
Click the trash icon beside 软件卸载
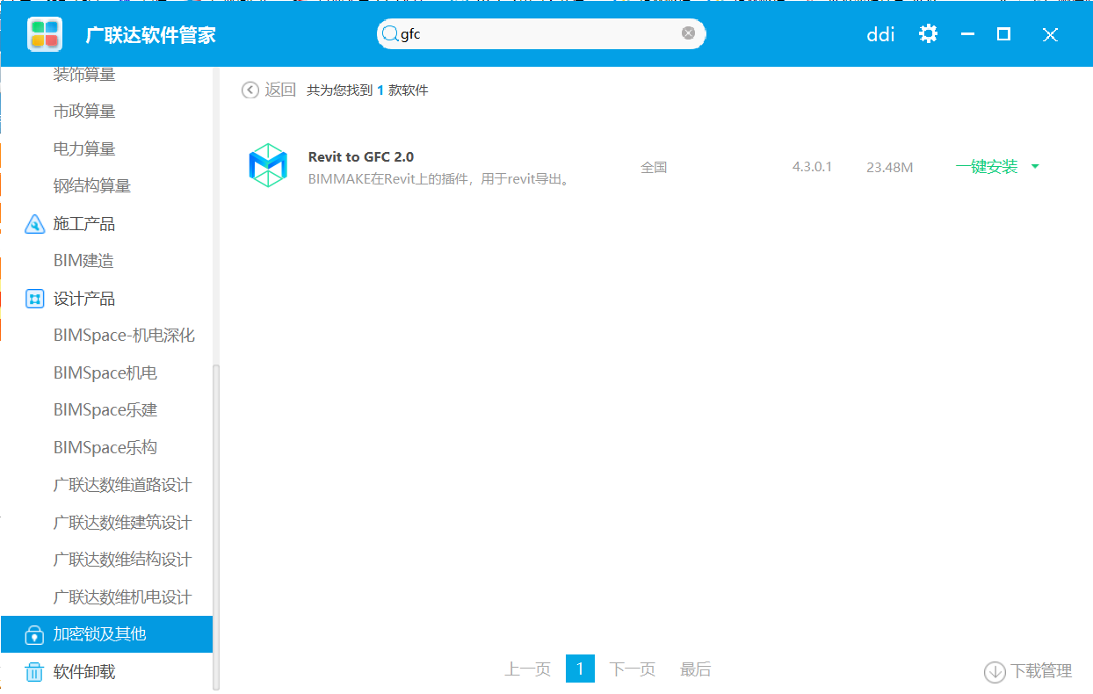coord(34,672)
